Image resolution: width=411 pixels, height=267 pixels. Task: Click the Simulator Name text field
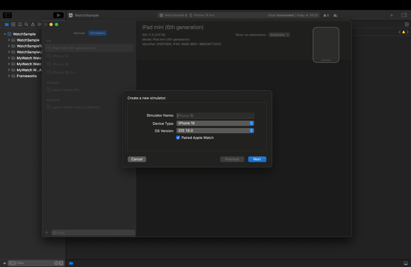[x=215, y=115]
